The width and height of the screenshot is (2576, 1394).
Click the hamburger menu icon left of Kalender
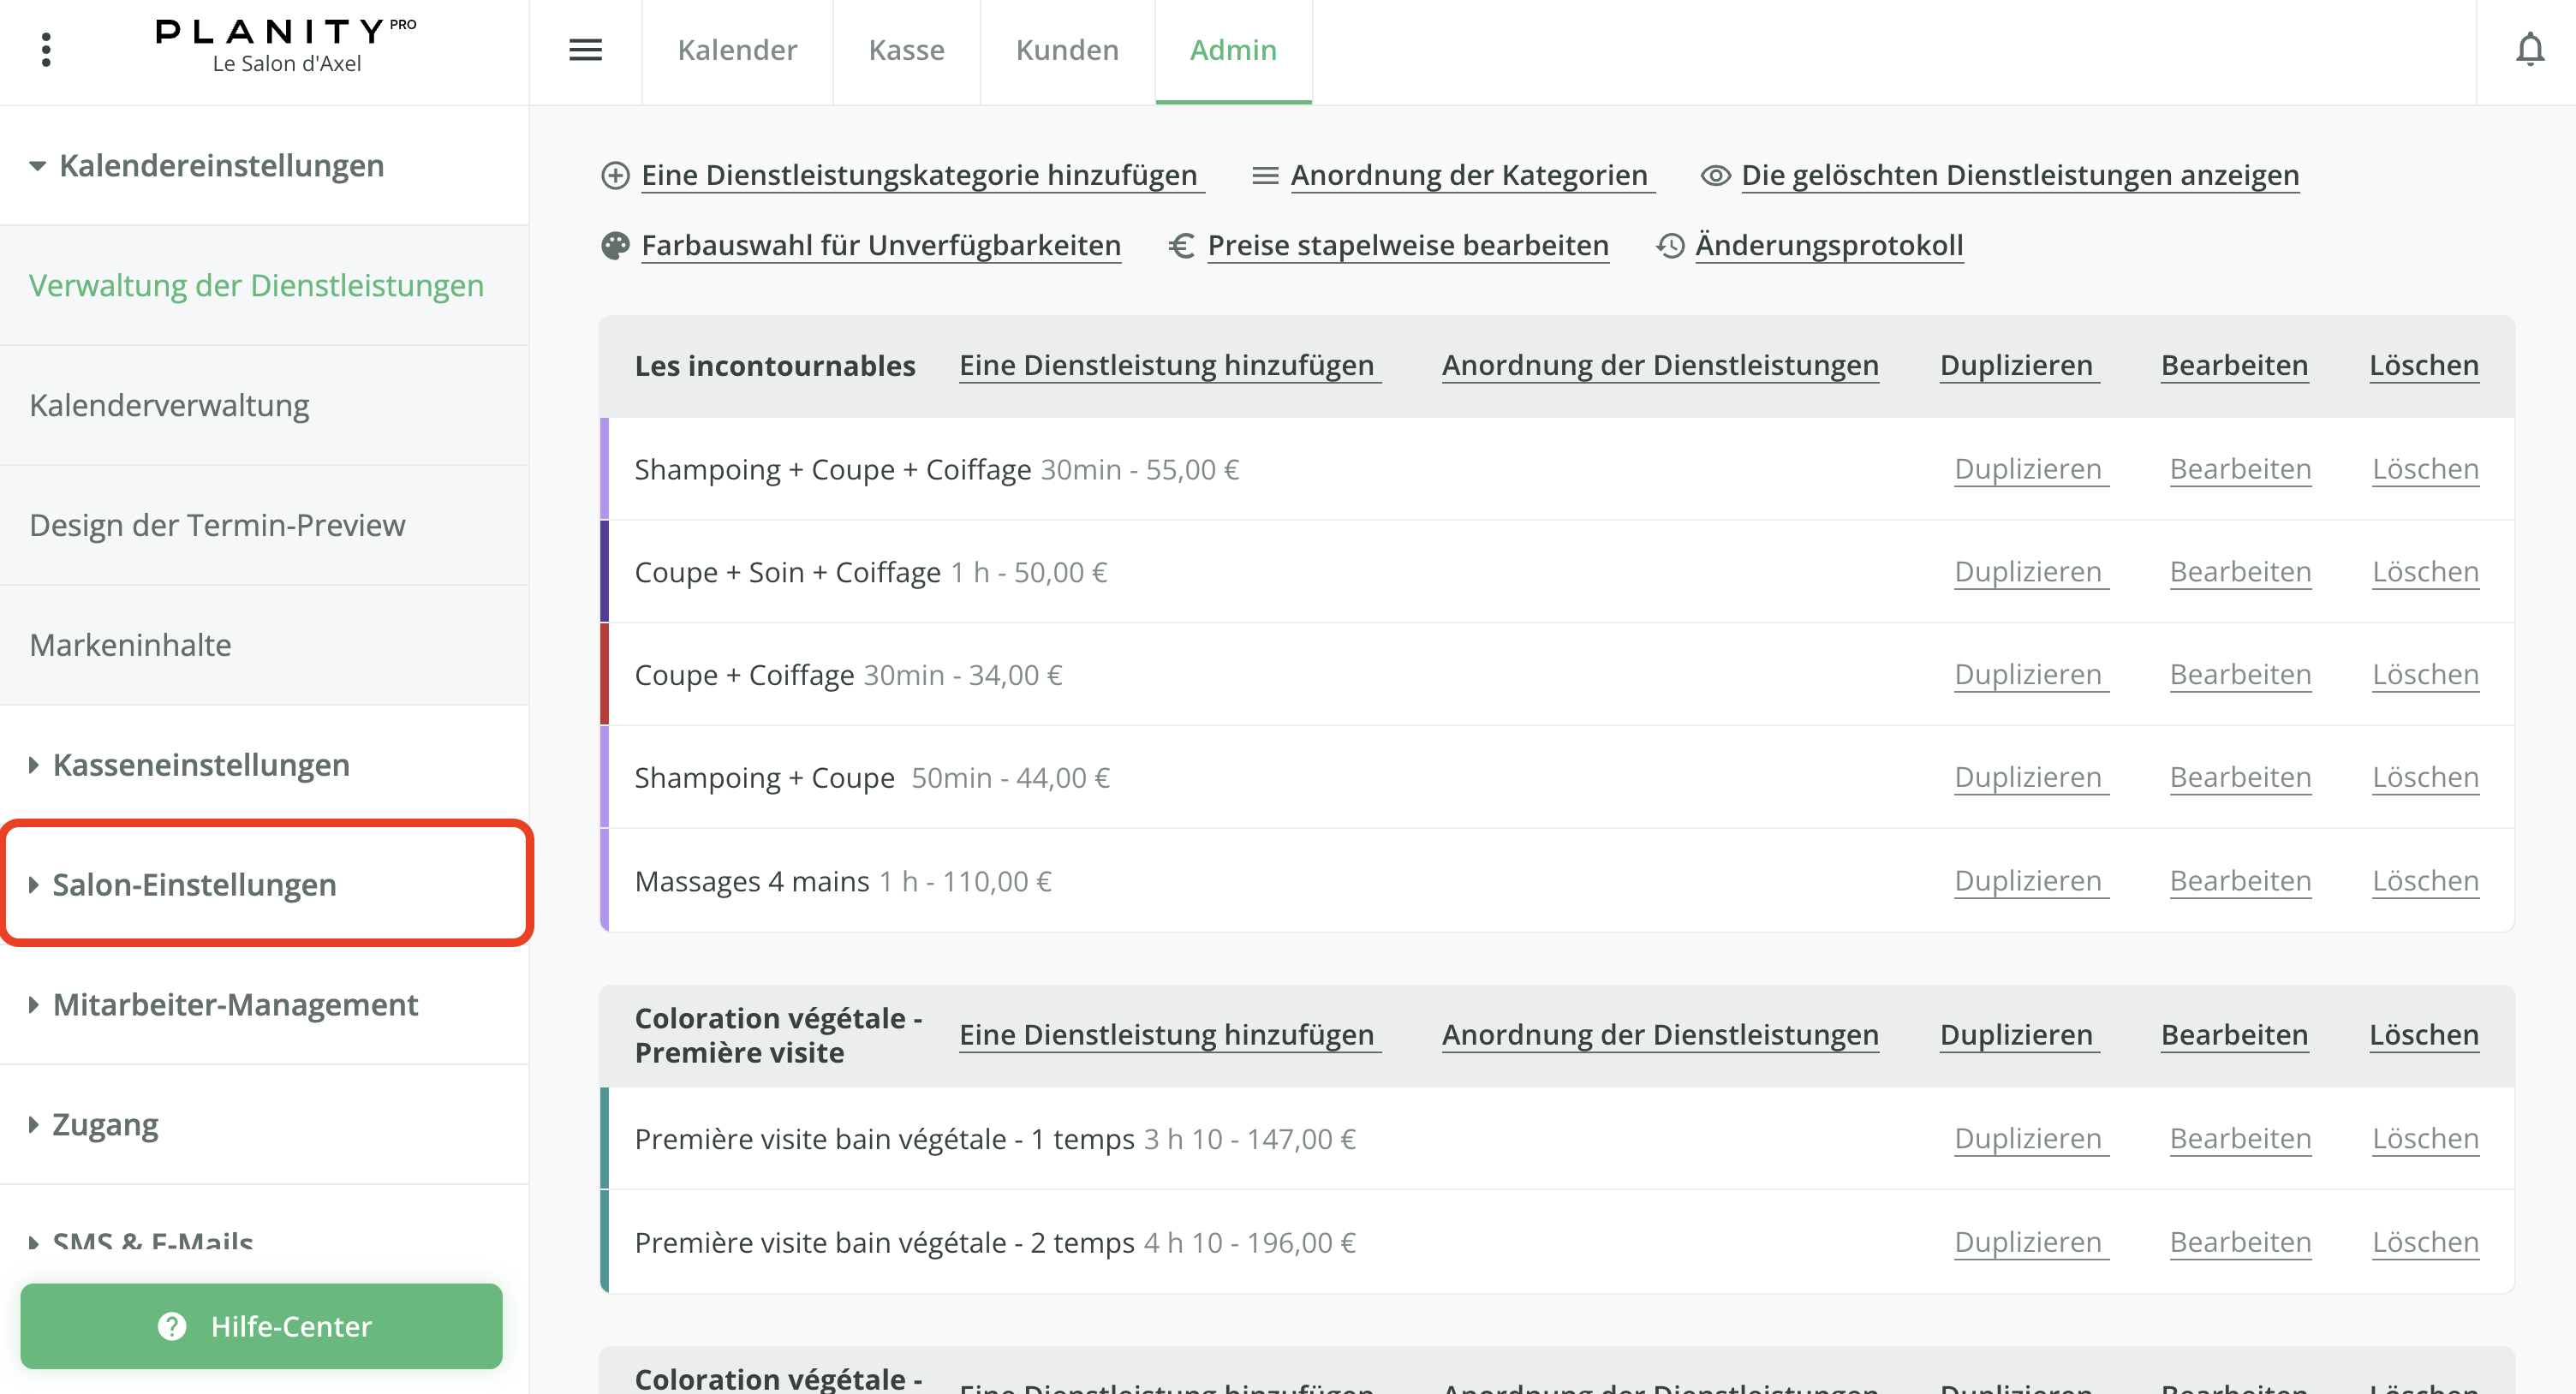(586, 50)
